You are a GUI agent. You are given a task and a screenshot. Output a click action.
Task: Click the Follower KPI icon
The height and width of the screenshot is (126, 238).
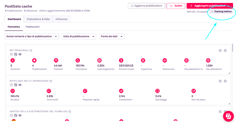pos(56,60)
